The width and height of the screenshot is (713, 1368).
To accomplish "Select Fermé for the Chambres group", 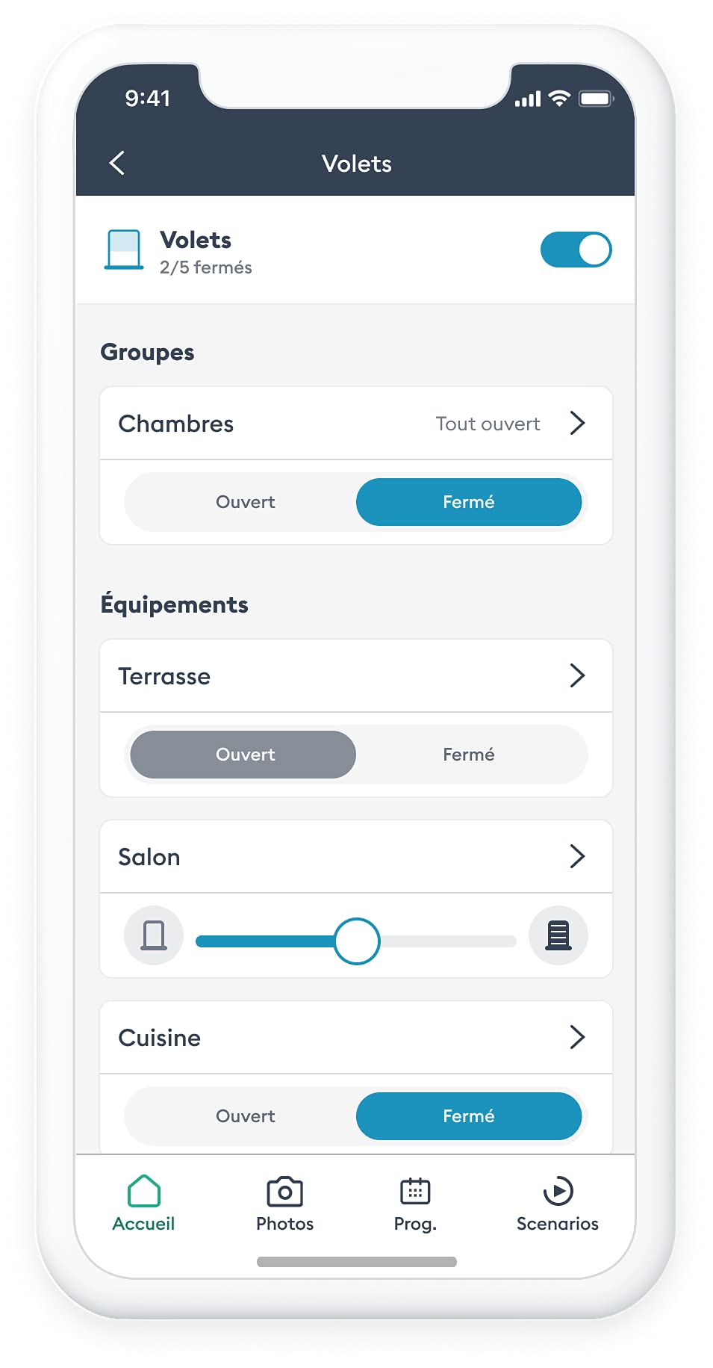I will (x=468, y=502).
